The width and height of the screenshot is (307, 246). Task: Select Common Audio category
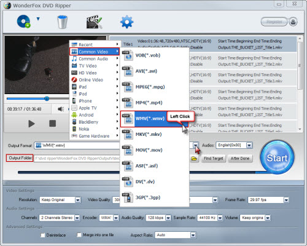pos(95,58)
